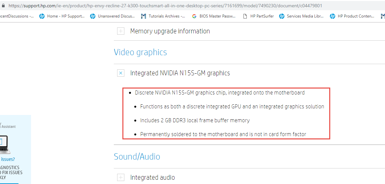Click the Video graphics section heading
385x184 pixels.
(140, 52)
